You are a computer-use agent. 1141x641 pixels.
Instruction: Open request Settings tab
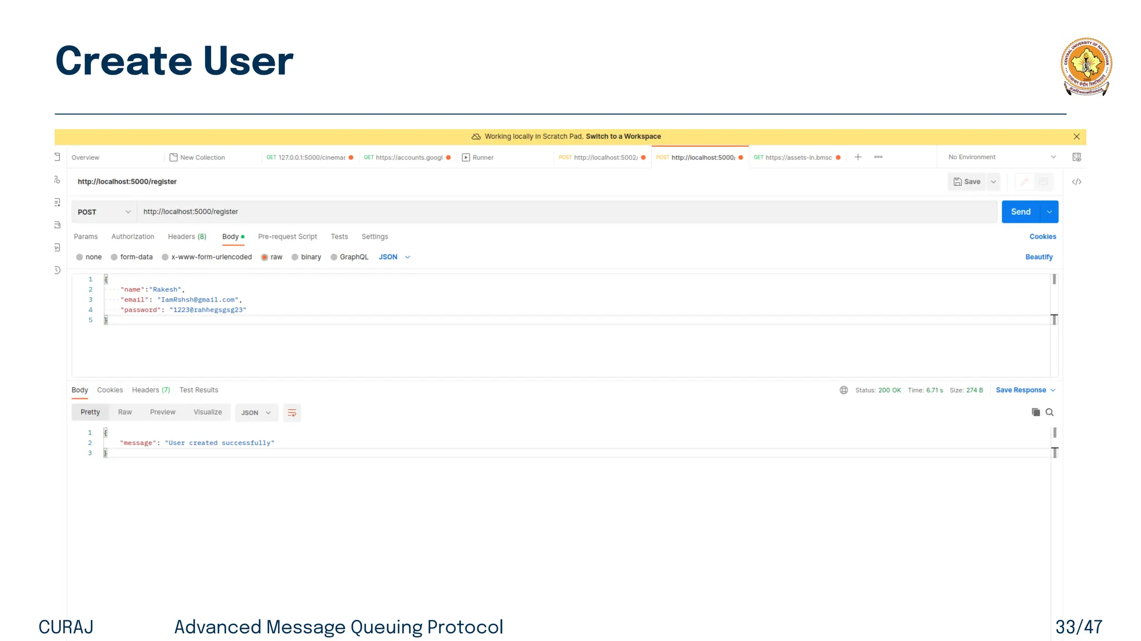(x=375, y=236)
